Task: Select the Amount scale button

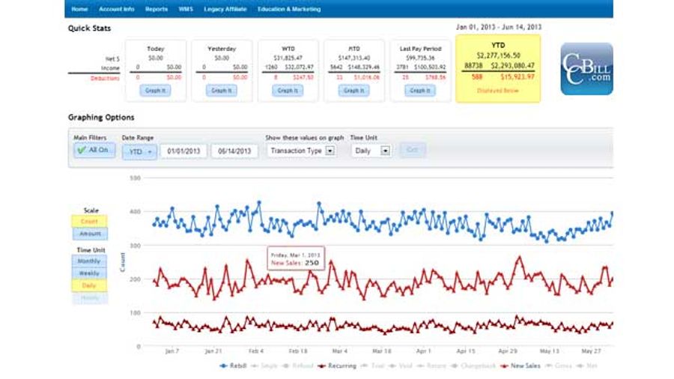Action: point(89,234)
